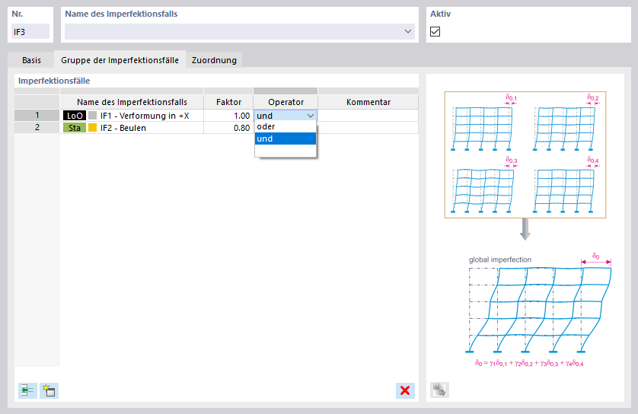Click the greyed image settings icon under the preview
This screenshot has height=414, width=638.
[x=439, y=390]
